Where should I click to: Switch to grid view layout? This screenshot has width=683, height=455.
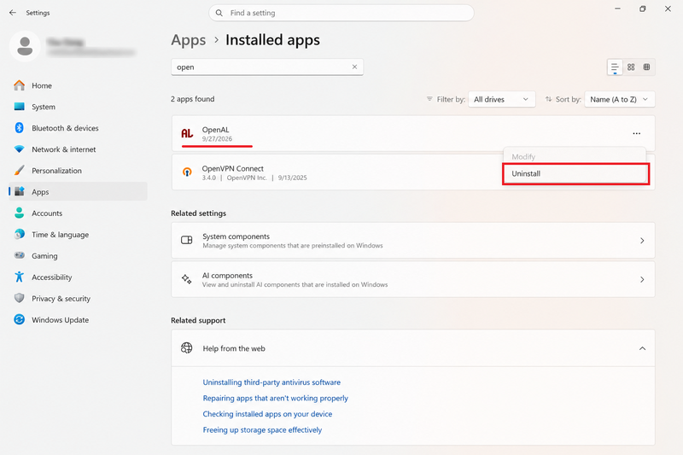[x=631, y=67]
